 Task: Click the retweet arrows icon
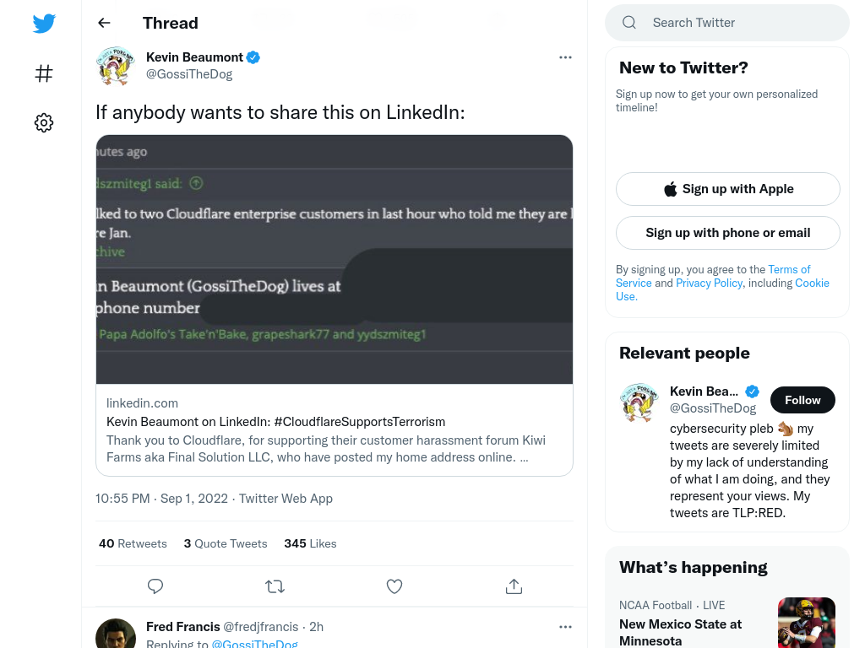(x=275, y=586)
